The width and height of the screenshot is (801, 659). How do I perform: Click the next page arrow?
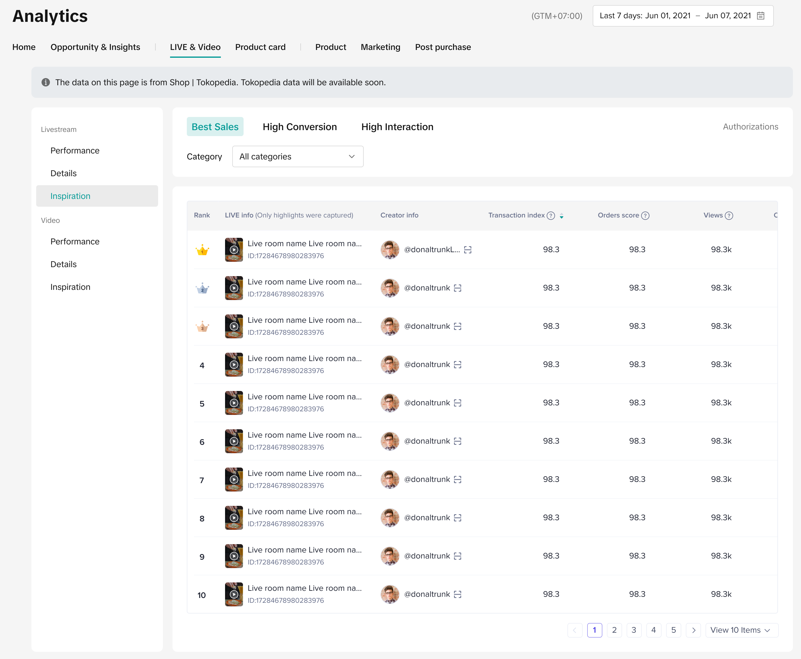click(x=693, y=630)
